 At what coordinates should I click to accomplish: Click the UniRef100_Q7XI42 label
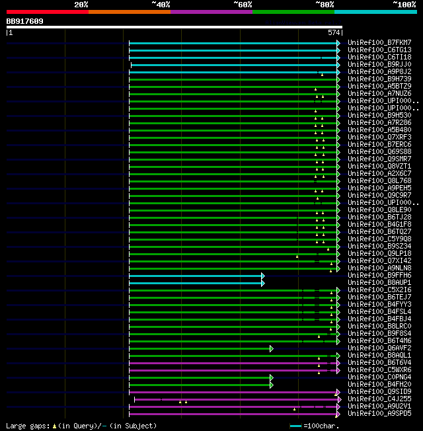click(x=379, y=261)
